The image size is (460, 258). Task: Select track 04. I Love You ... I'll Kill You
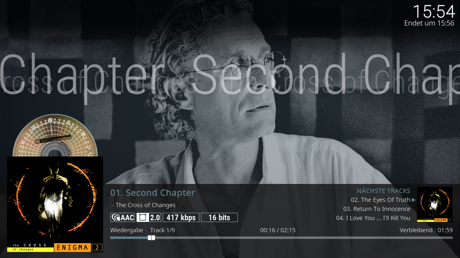(x=373, y=218)
